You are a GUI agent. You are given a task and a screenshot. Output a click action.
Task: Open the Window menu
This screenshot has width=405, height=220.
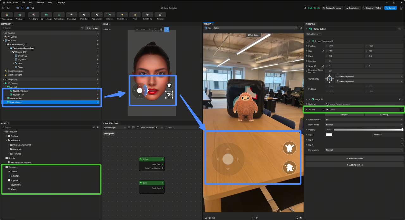coord(40,2)
